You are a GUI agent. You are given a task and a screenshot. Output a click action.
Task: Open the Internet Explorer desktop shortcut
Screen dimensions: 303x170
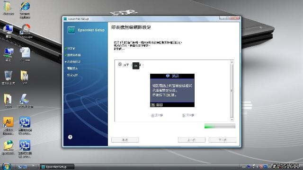click(x=25, y=9)
